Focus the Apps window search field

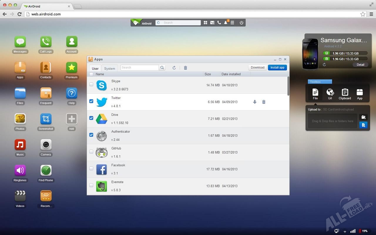140,68
